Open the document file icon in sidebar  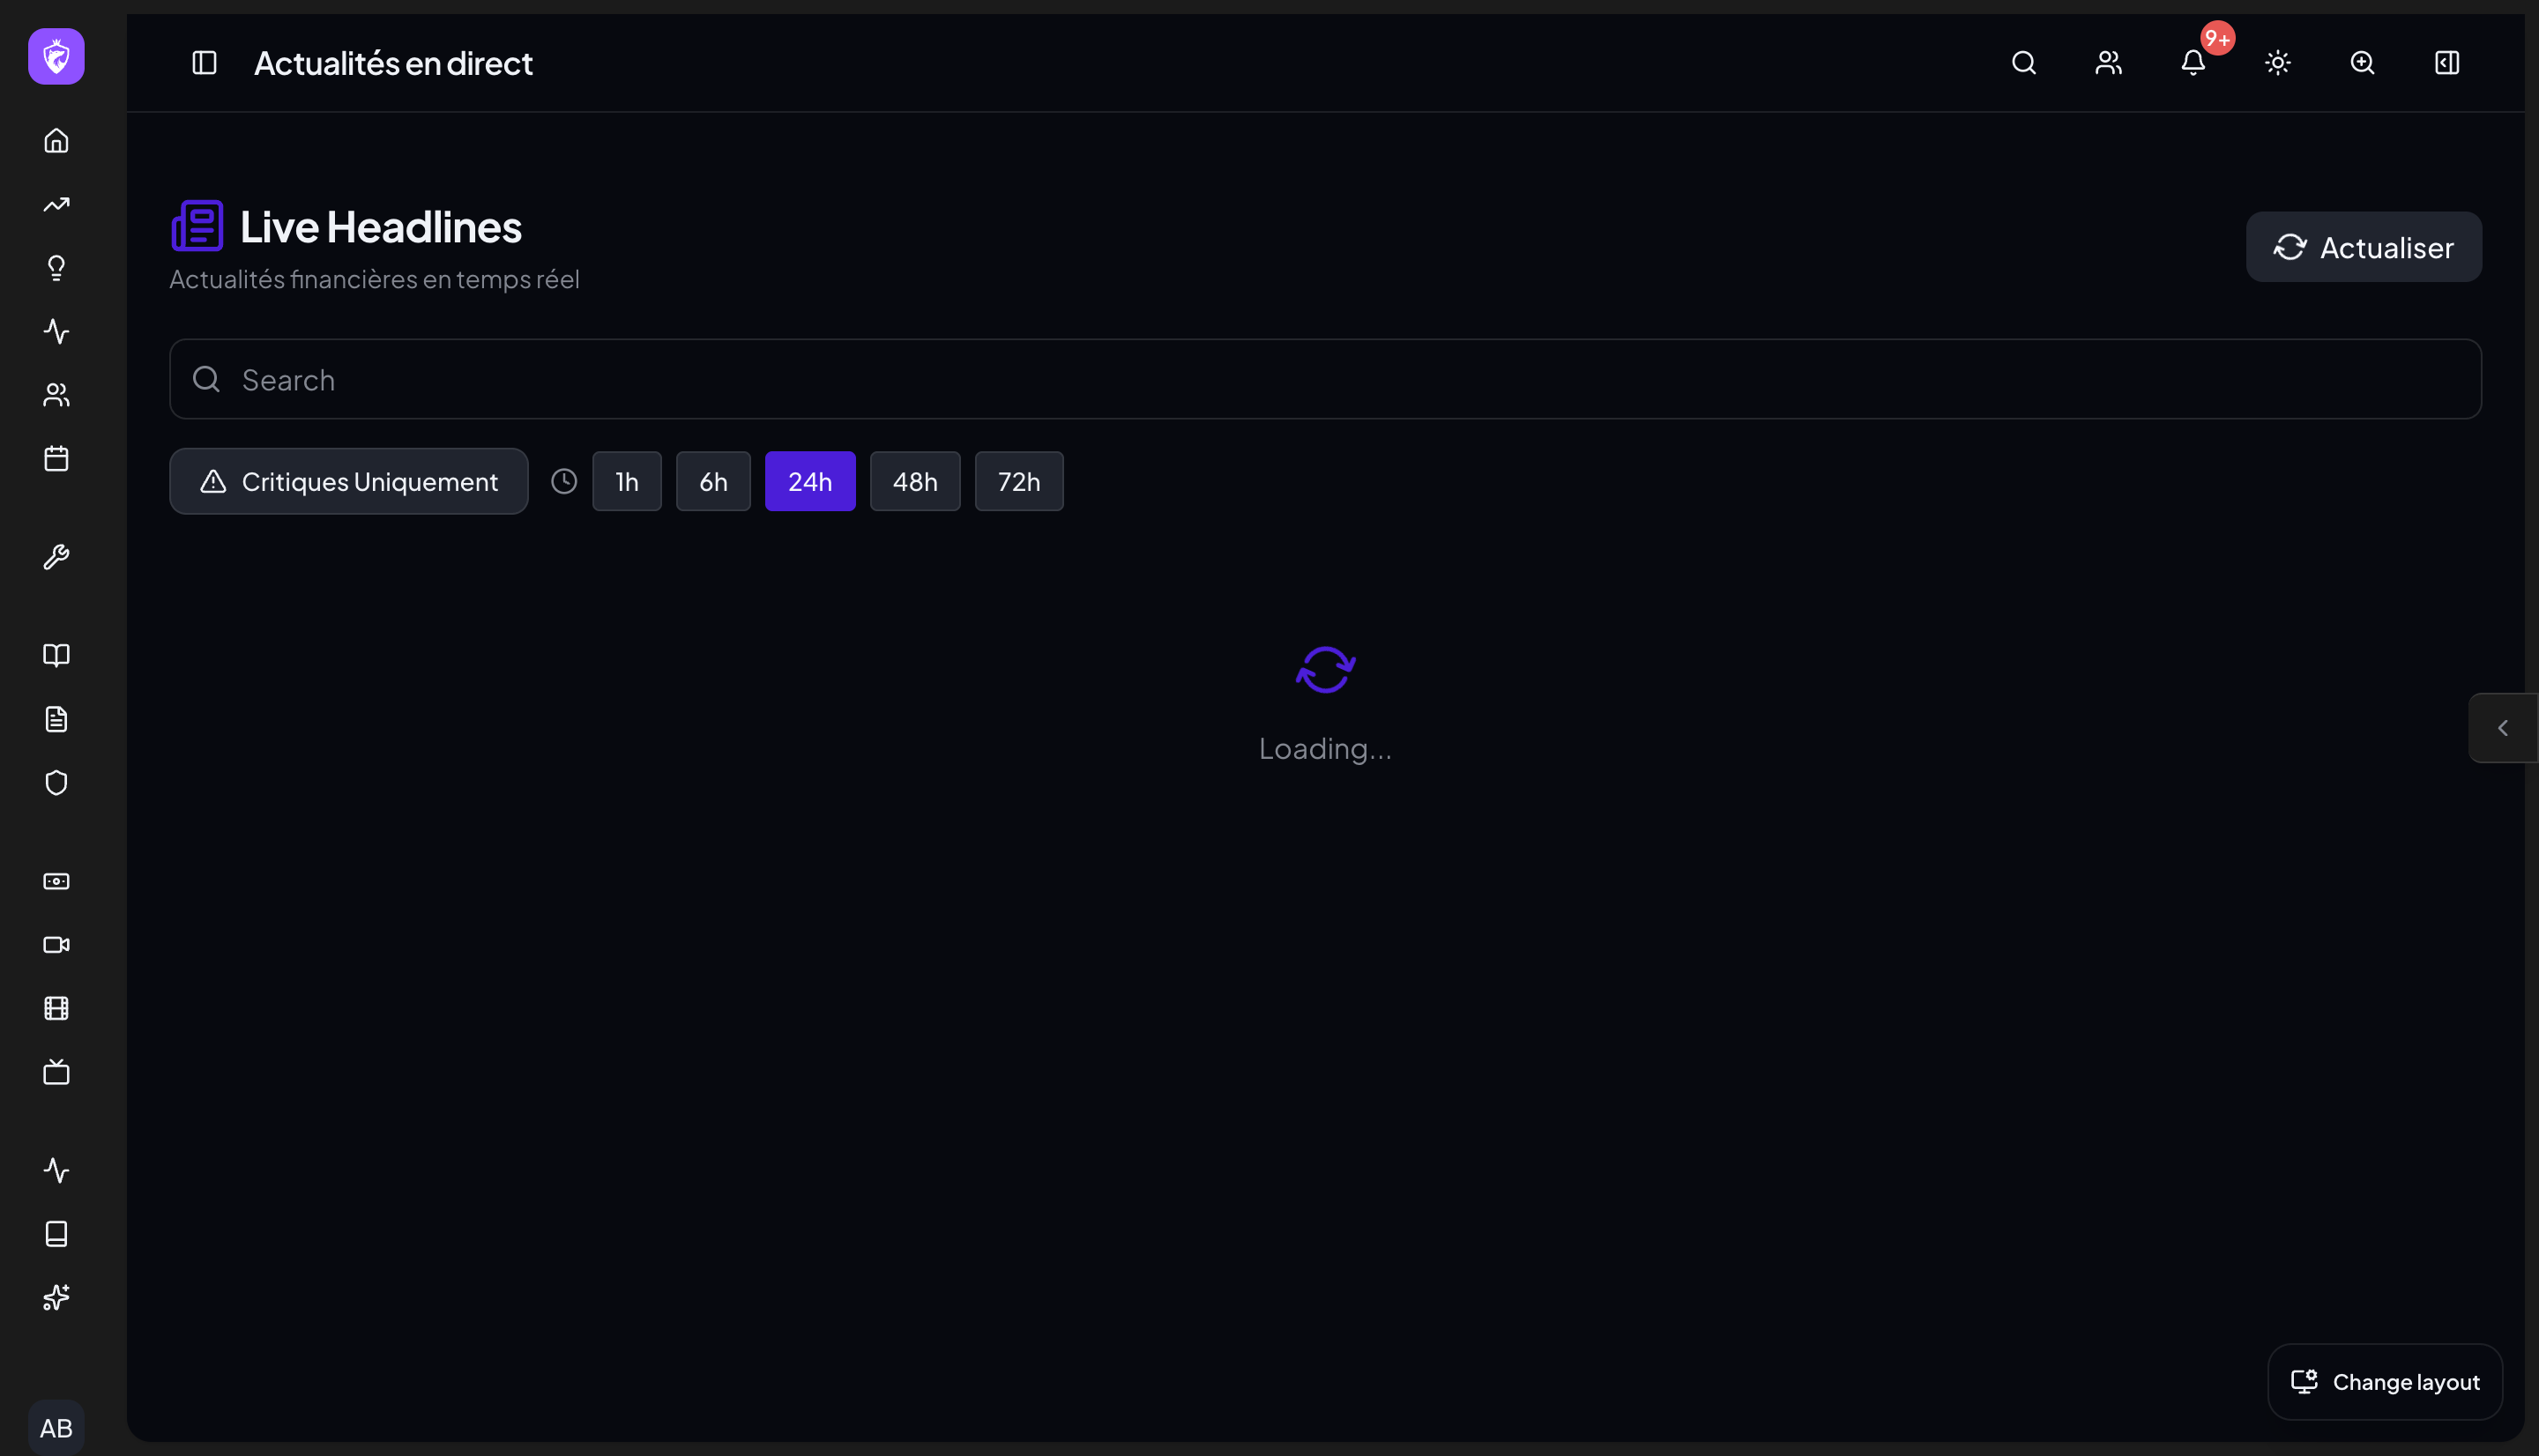(56, 719)
